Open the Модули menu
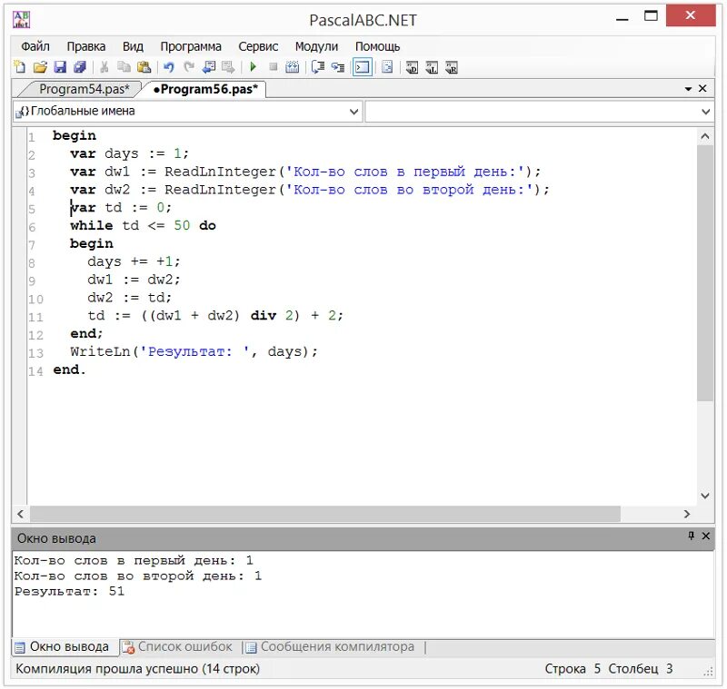Screen dimensions: 727x689 316,46
